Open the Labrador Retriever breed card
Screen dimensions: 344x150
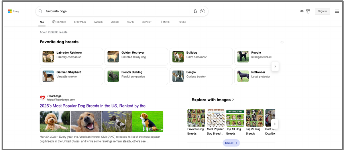pos(71,57)
